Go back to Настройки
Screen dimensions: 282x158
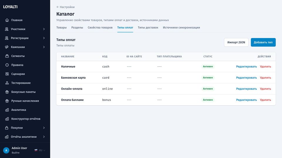pyautogui.click(x=66, y=7)
